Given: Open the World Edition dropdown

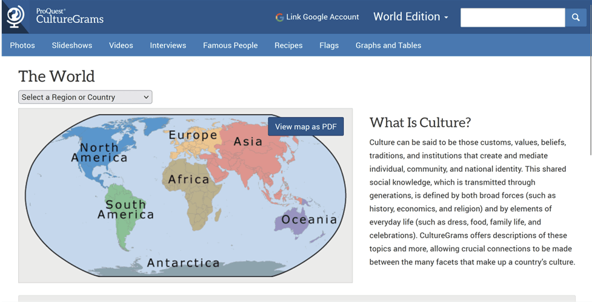Looking at the screenshot, I should tap(410, 17).
